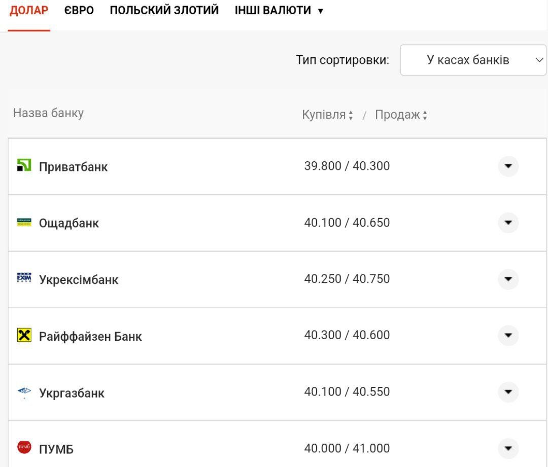
Task: Show Райффайзен Банк rate details
Action: 508,336
